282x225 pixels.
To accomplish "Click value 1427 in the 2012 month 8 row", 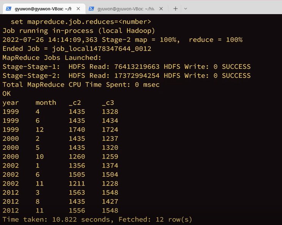I will [x=110, y=201].
